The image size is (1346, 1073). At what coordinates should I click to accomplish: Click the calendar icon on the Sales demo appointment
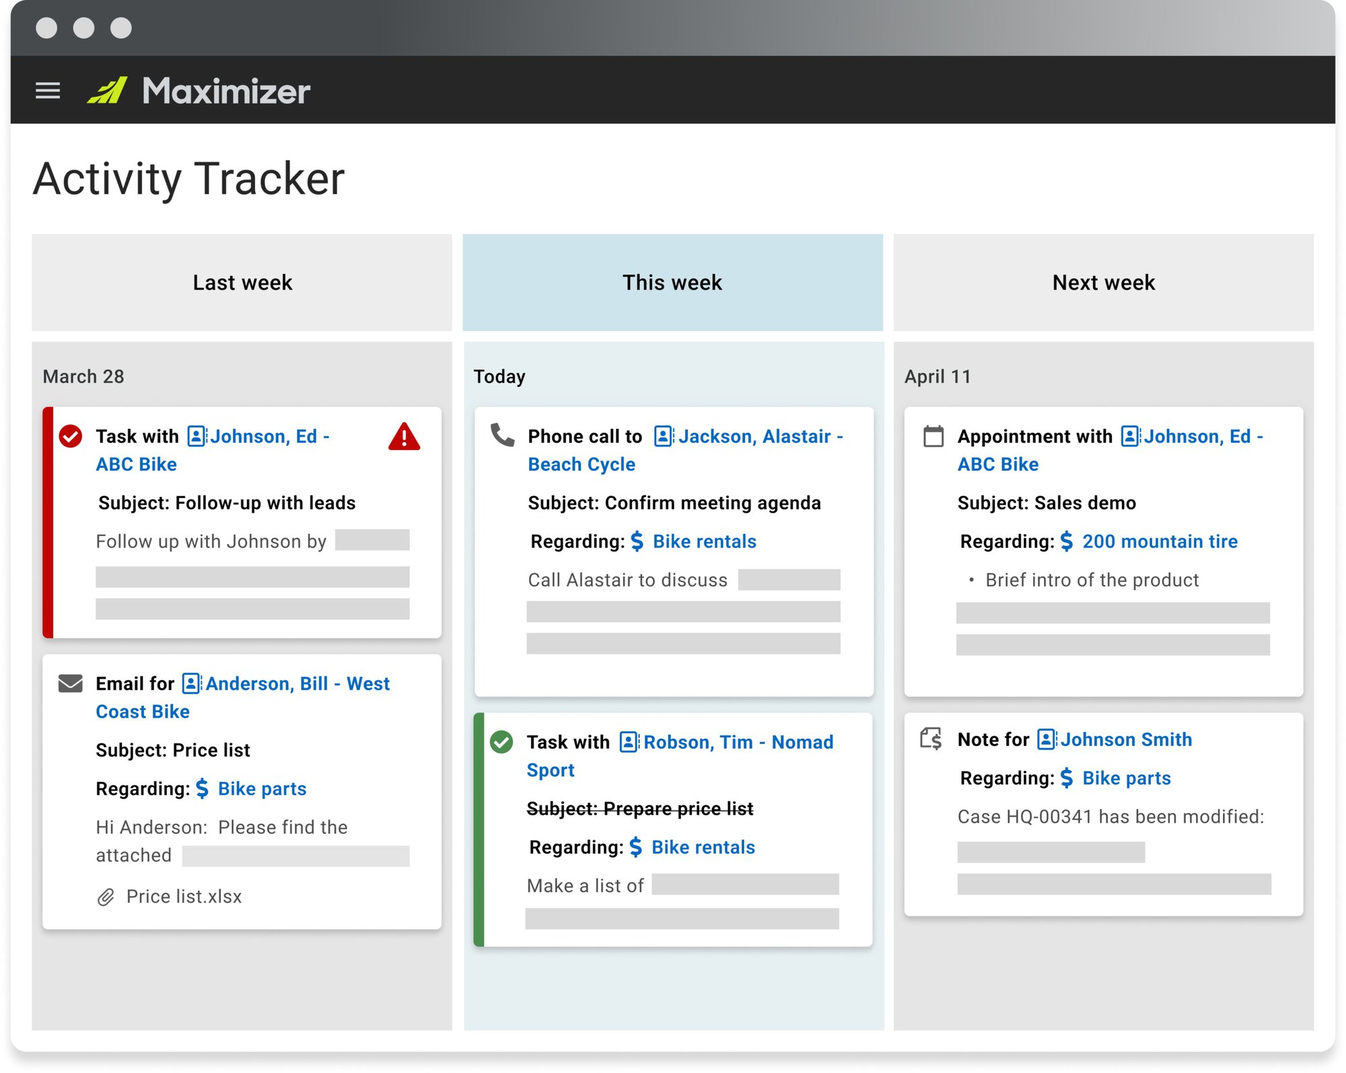933,436
